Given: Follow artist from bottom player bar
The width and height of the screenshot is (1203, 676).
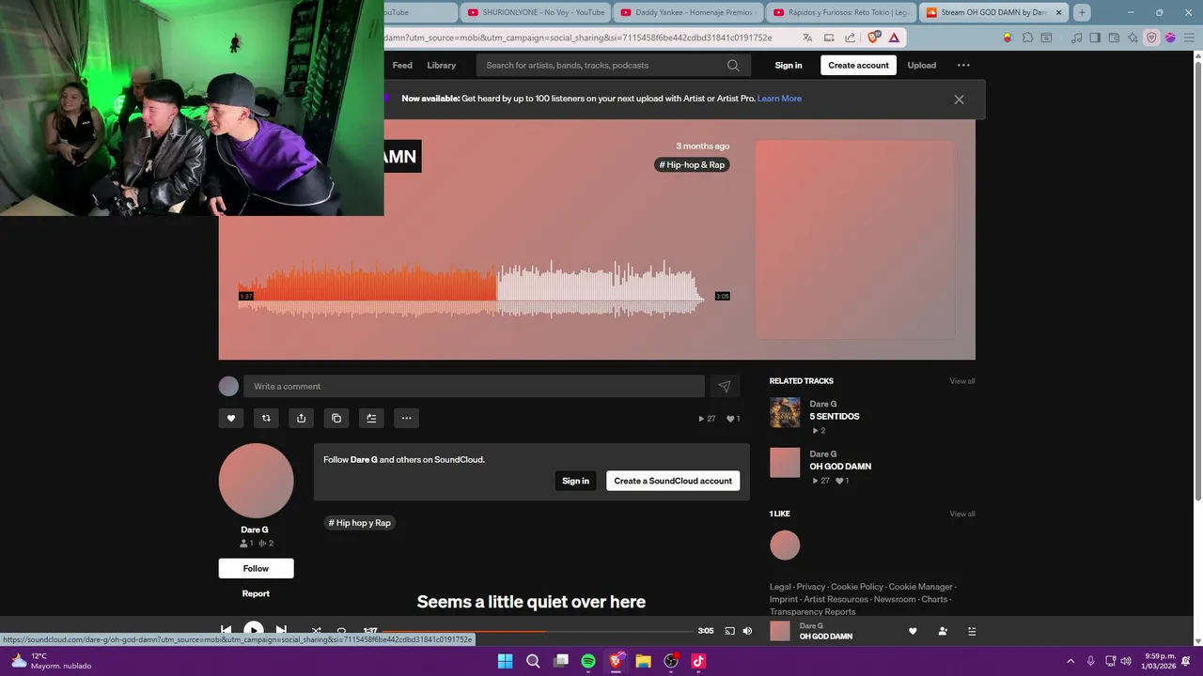Looking at the screenshot, I should click(x=943, y=631).
